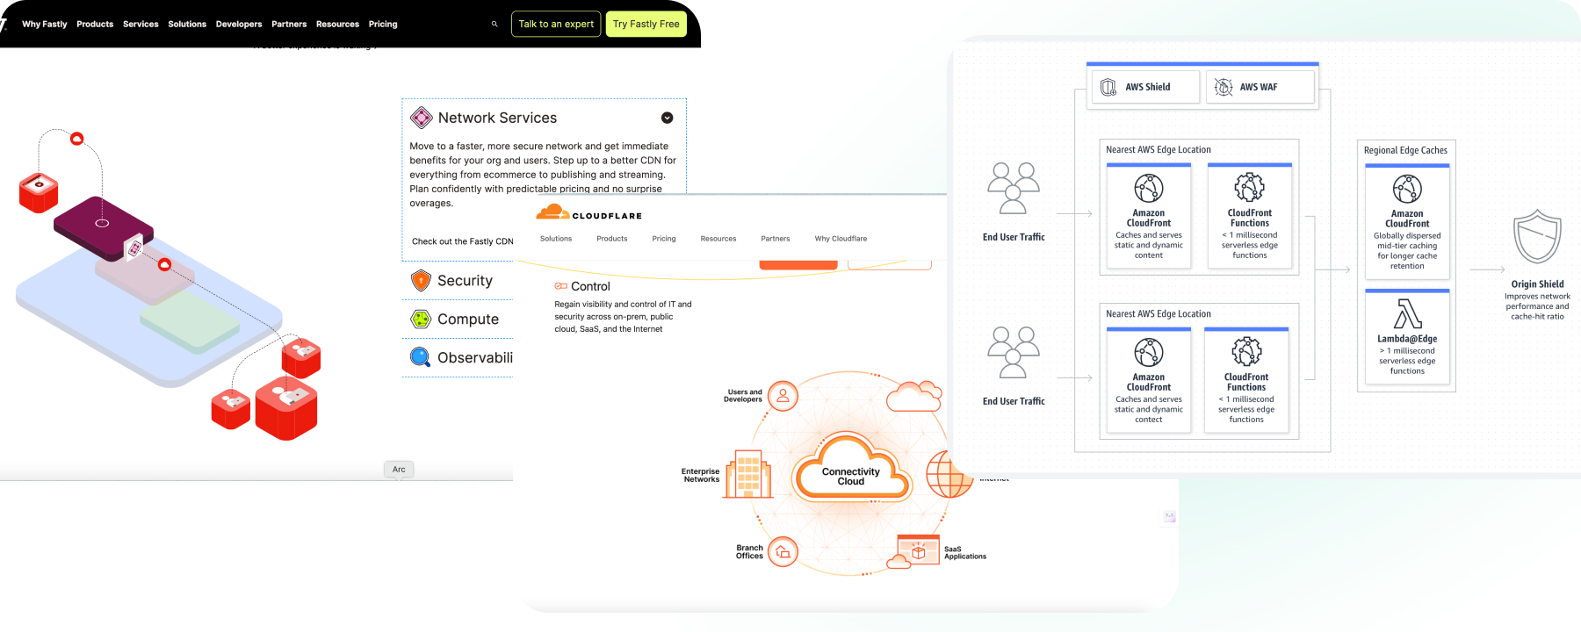Click the Origin Shield icon
Image resolution: width=1581 pixels, height=632 pixels.
pos(1537,237)
